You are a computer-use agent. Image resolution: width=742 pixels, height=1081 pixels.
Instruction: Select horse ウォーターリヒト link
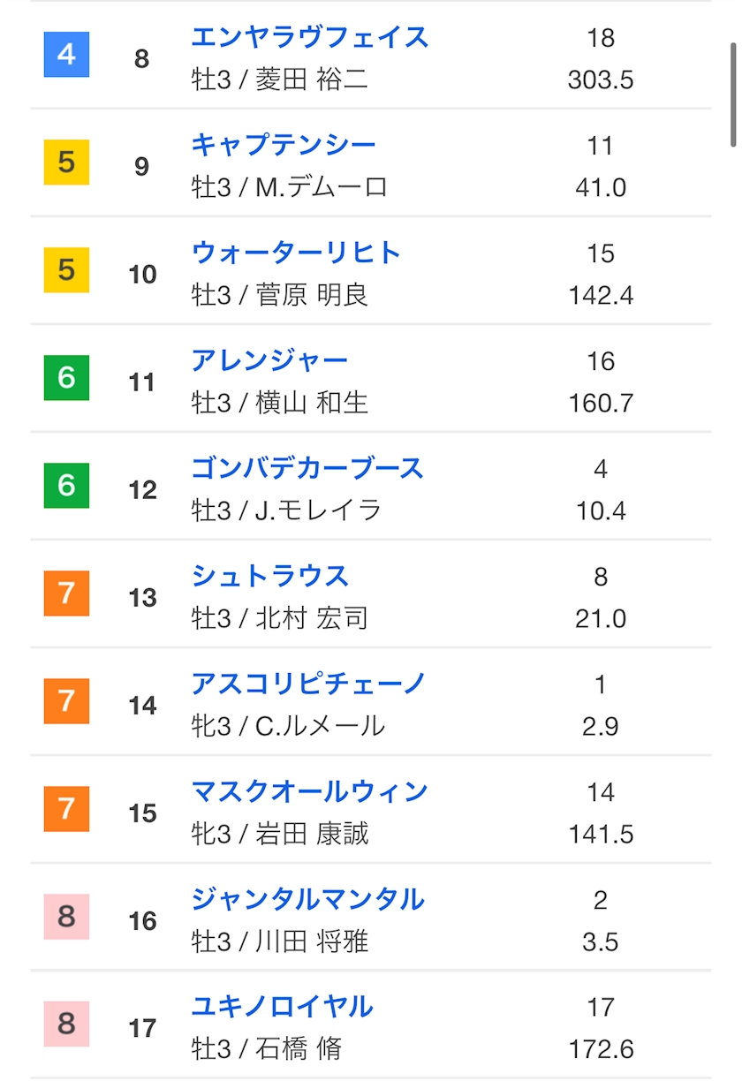(x=296, y=253)
